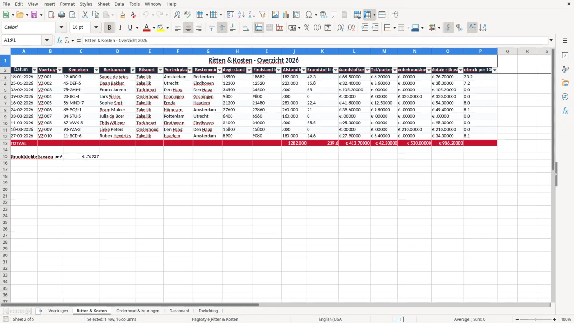Click the Insert Chart icon
This screenshot has width=574, height=323.
click(286, 15)
